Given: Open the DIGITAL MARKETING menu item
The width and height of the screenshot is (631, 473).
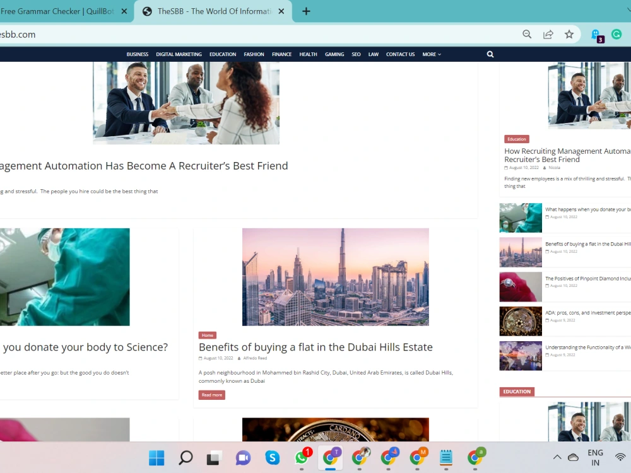Looking at the screenshot, I should pos(179,54).
